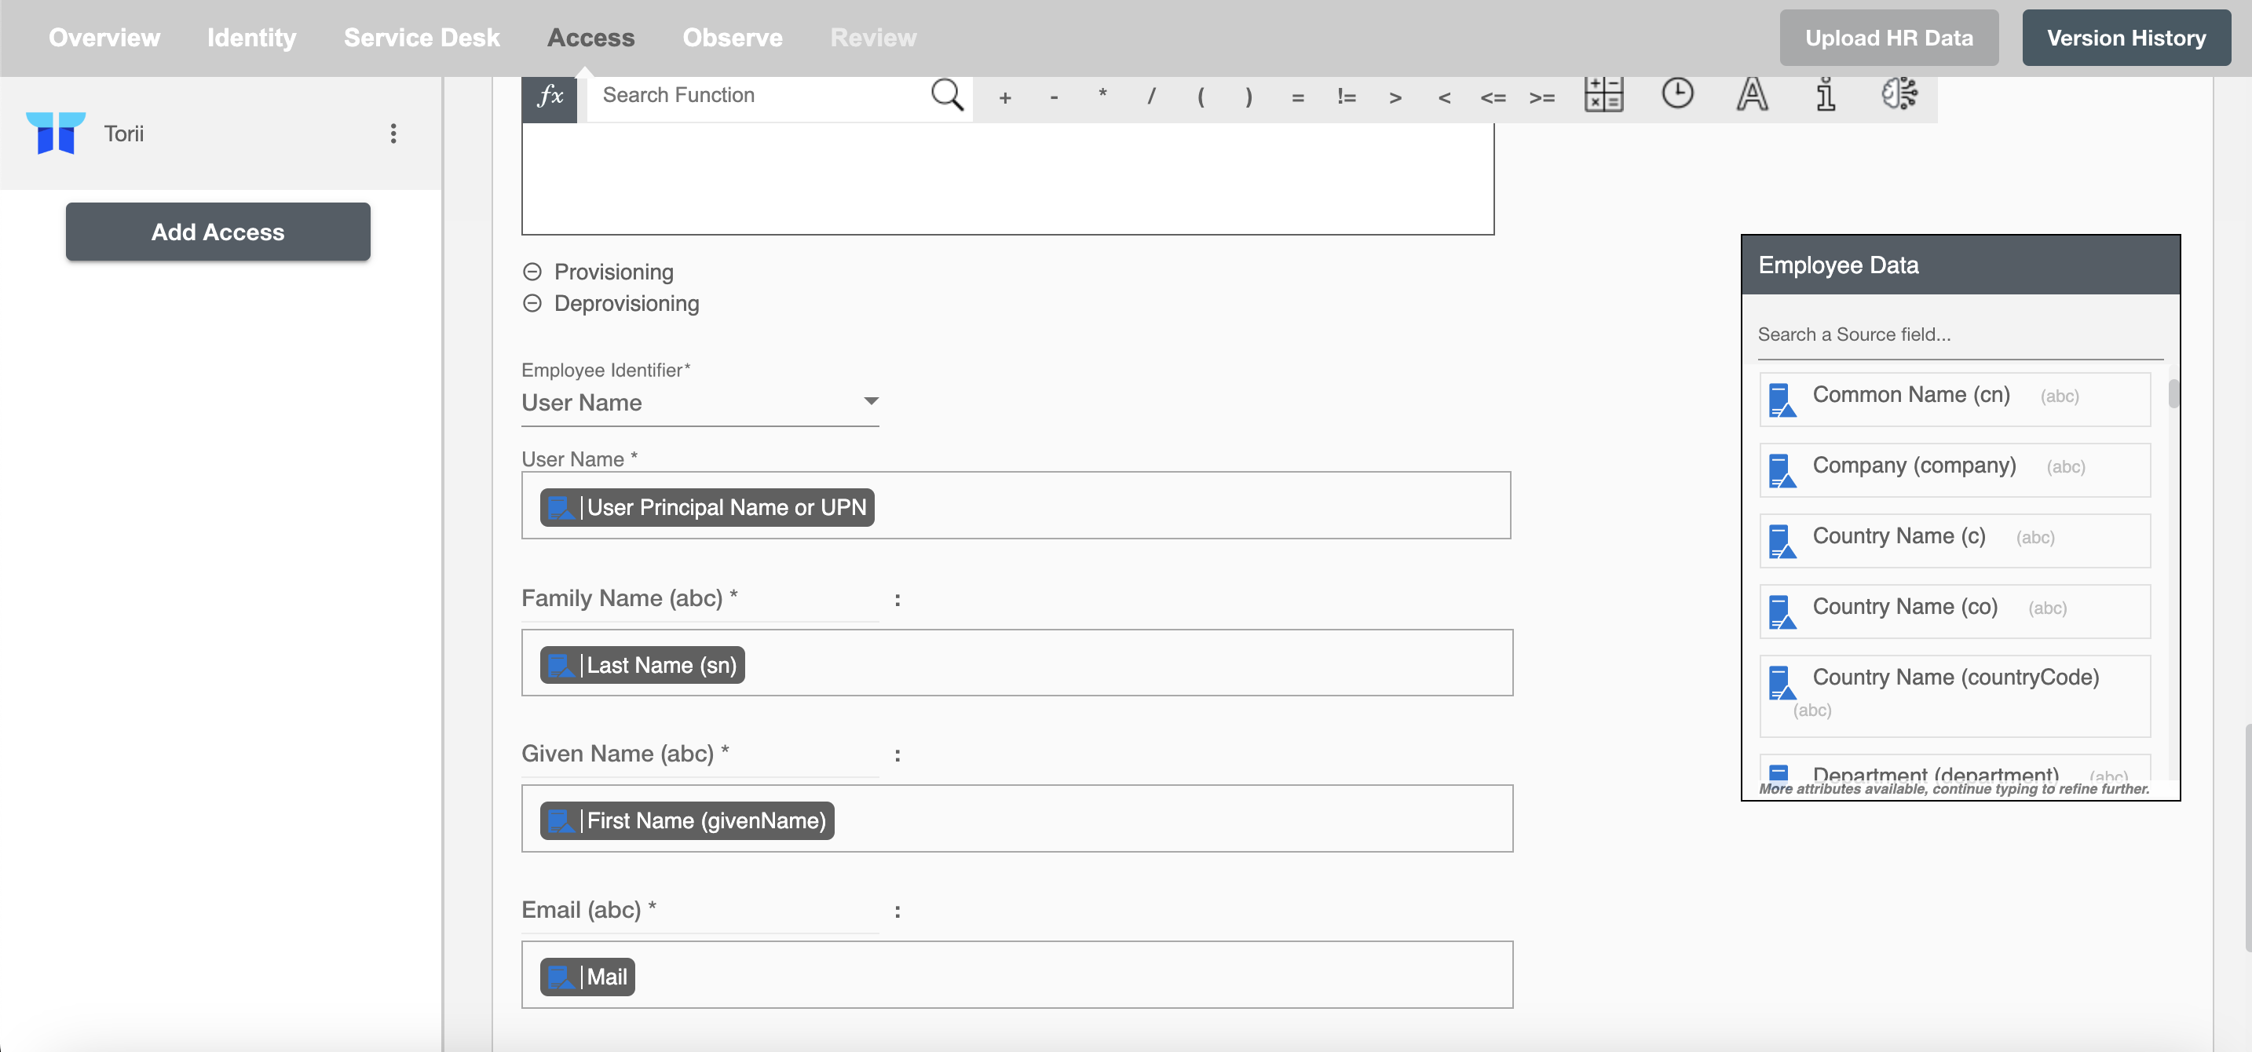Click the Access tab in navigation

(590, 38)
